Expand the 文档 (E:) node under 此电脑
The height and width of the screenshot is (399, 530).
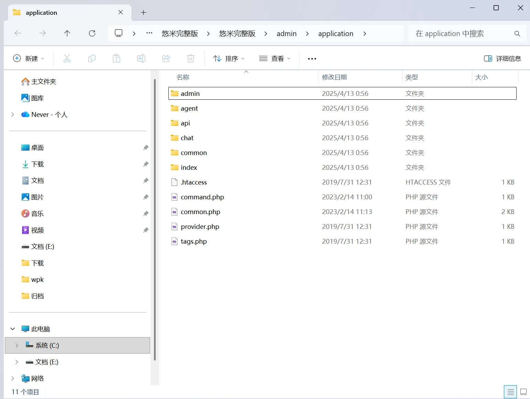(17, 362)
